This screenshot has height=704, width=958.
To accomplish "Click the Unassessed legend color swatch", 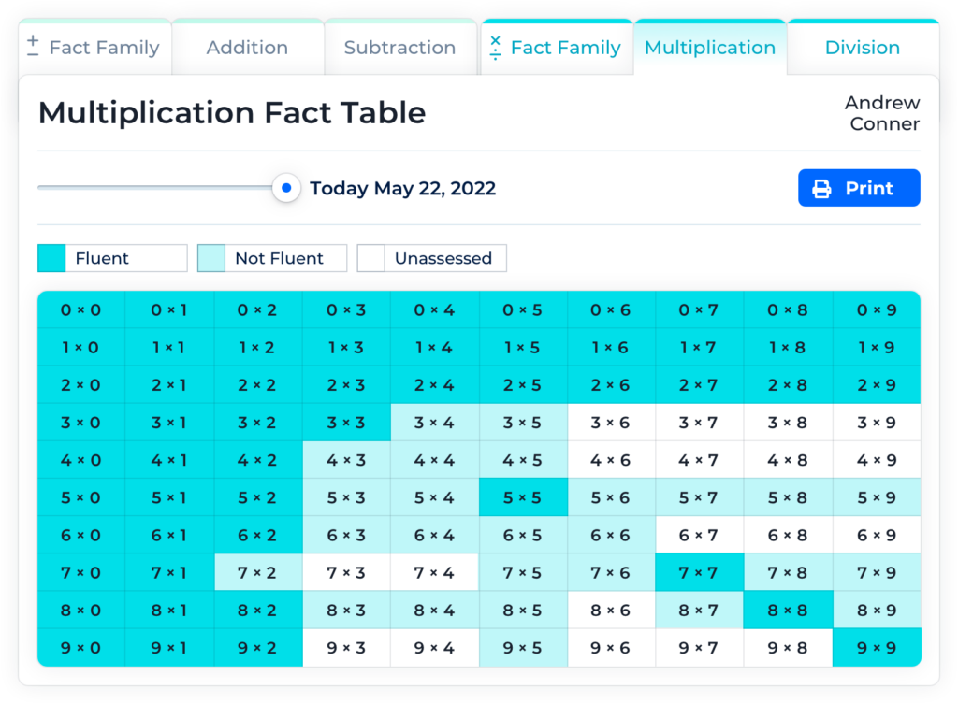I will 371,259.
